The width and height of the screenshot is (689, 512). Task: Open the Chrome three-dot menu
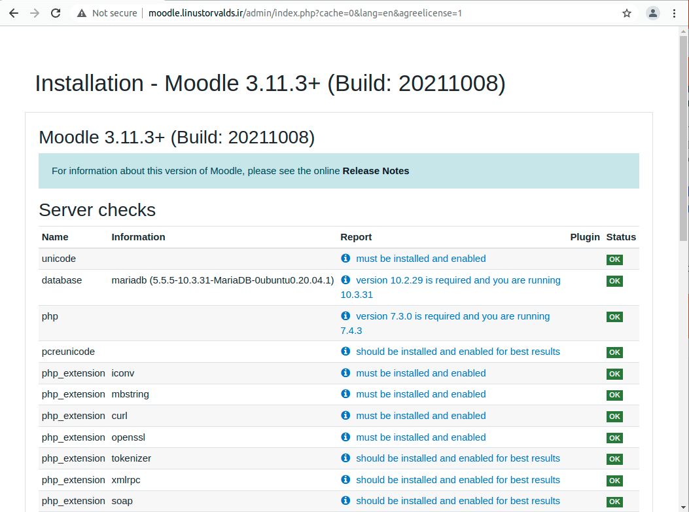tap(674, 13)
